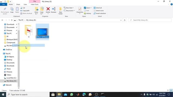Open the Windows Start menu
The image size is (173, 97).
pyautogui.click(x=3, y=95)
